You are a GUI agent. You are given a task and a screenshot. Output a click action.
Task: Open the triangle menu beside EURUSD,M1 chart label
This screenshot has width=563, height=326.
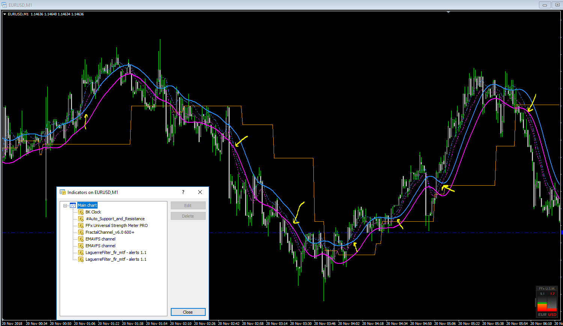click(5, 14)
